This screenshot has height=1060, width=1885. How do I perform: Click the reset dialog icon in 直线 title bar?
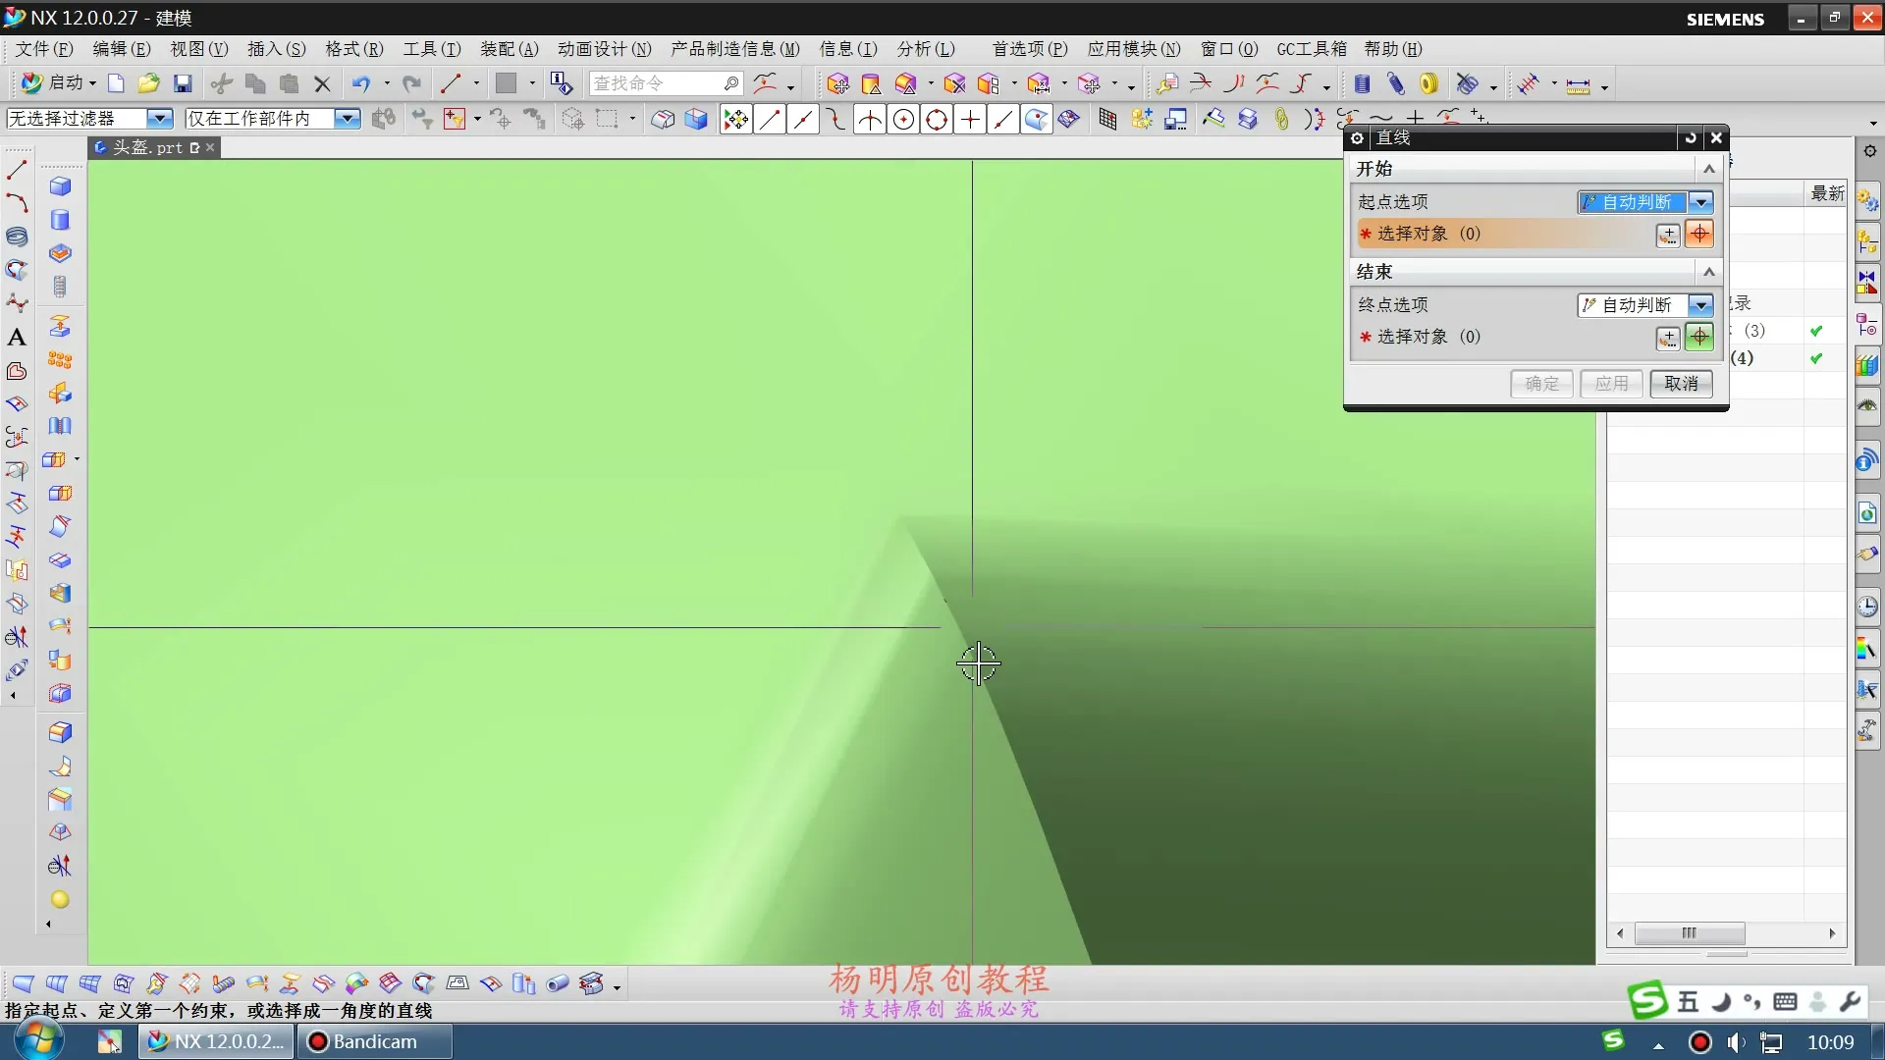(x=1690, y=138)
